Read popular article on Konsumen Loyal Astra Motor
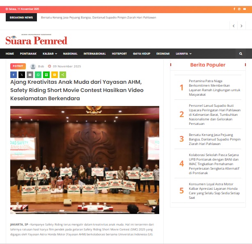252x244 pixels. point(214,191)
